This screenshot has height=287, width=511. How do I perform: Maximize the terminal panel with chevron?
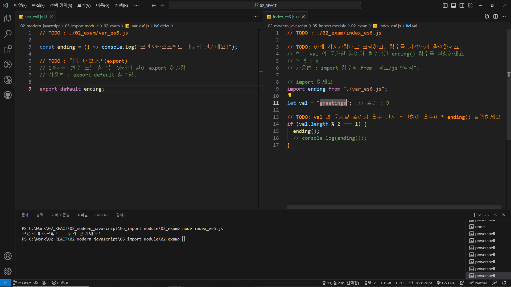pyautogui.click(x=495, y=215)
